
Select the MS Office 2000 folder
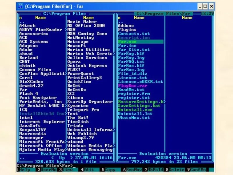86,26
